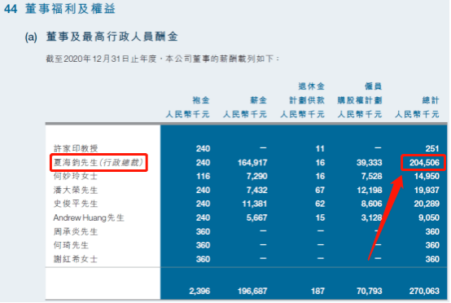The height and width of the screenshot is (303, 451).
Task: Click the share option value 39,333
Action: pyautogui.click(x=370, y=163)
